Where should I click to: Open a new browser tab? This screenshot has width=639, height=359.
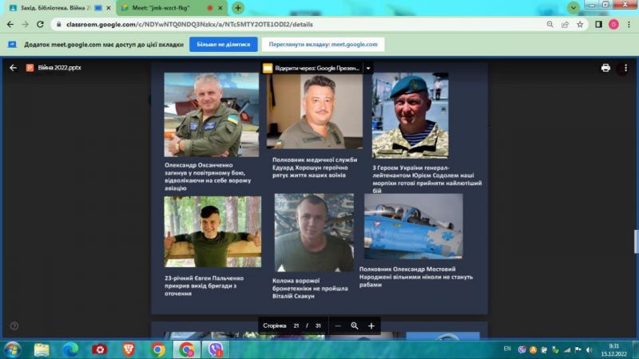[238, 8]
